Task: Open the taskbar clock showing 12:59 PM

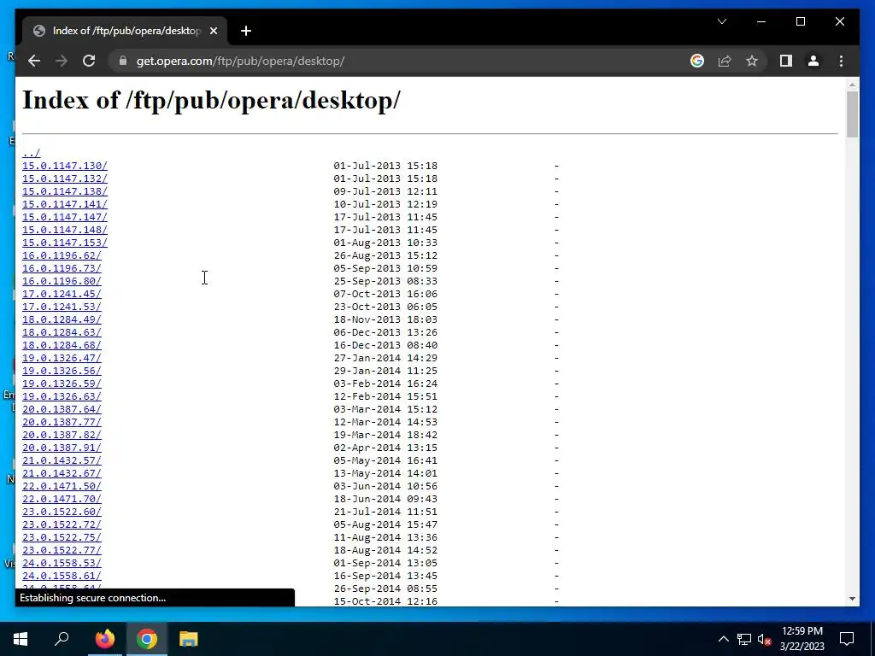Action: [x=802, y=638]
